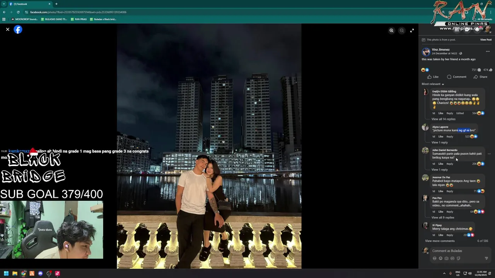Open Buladas x Black brid bookmark
Image resolution: width=495 pixels, height=278 pixels.
tap(103, 19)
